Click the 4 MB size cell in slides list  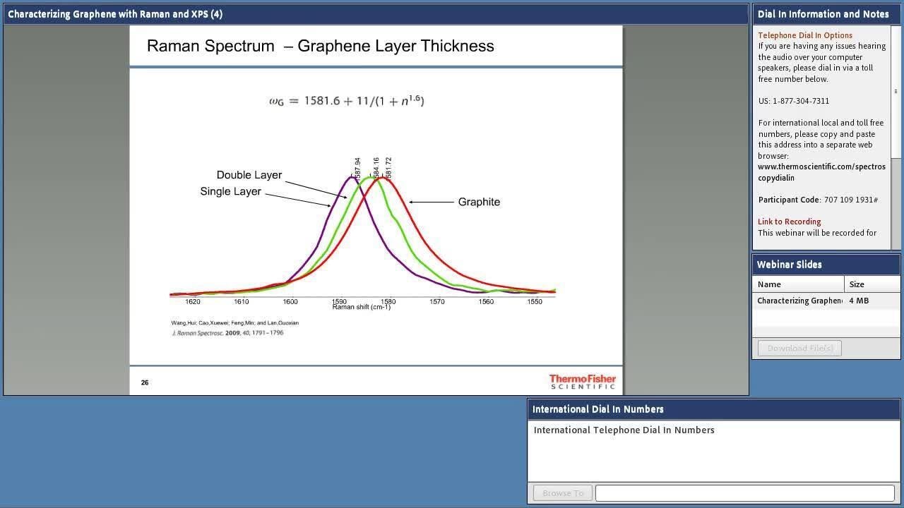pos(858,301)
